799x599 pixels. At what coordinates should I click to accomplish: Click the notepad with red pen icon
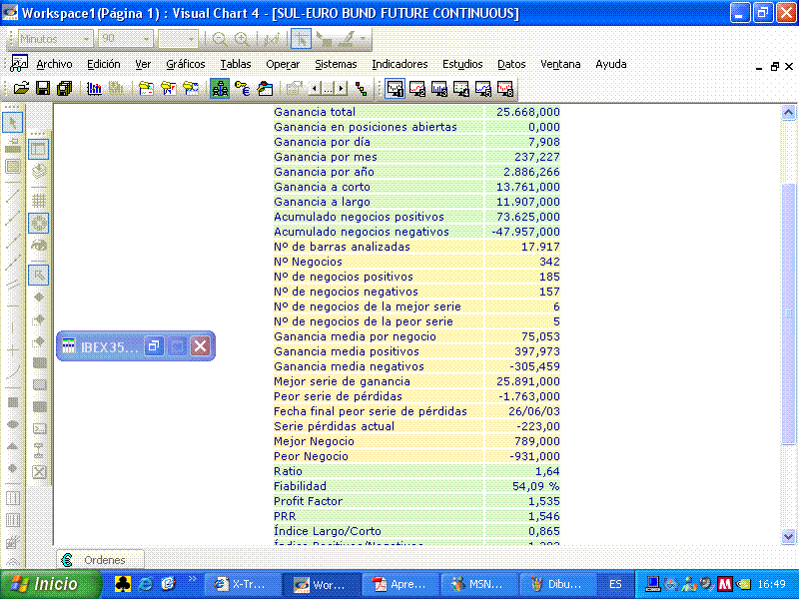click(x=265, y=89)
